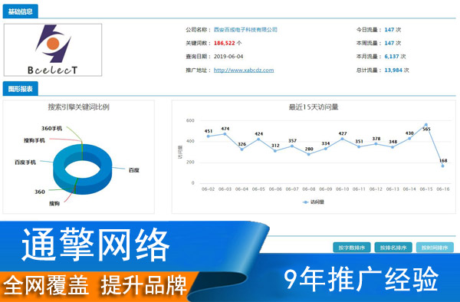Click the 6,137 monthly traffic value

(x=392, y=56)
